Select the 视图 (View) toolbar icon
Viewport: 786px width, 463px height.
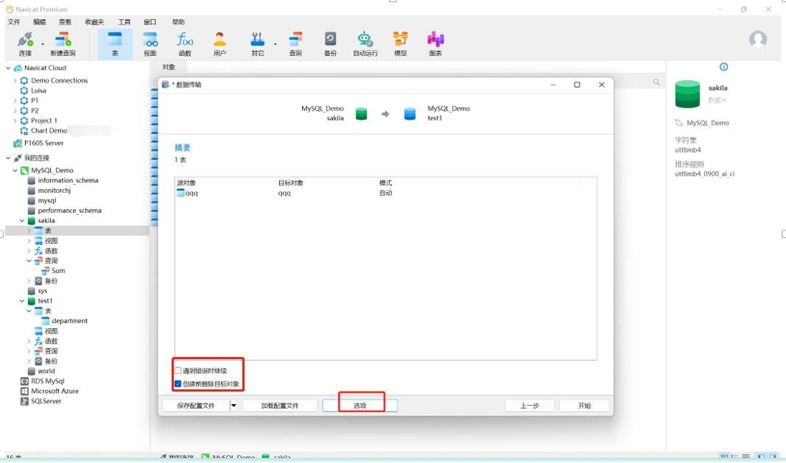click(150, 43)
